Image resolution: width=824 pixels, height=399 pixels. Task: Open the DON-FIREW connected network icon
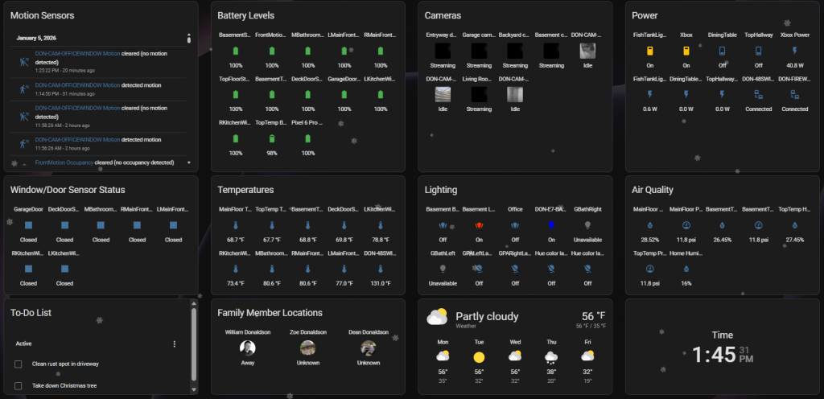pos(795,94)
